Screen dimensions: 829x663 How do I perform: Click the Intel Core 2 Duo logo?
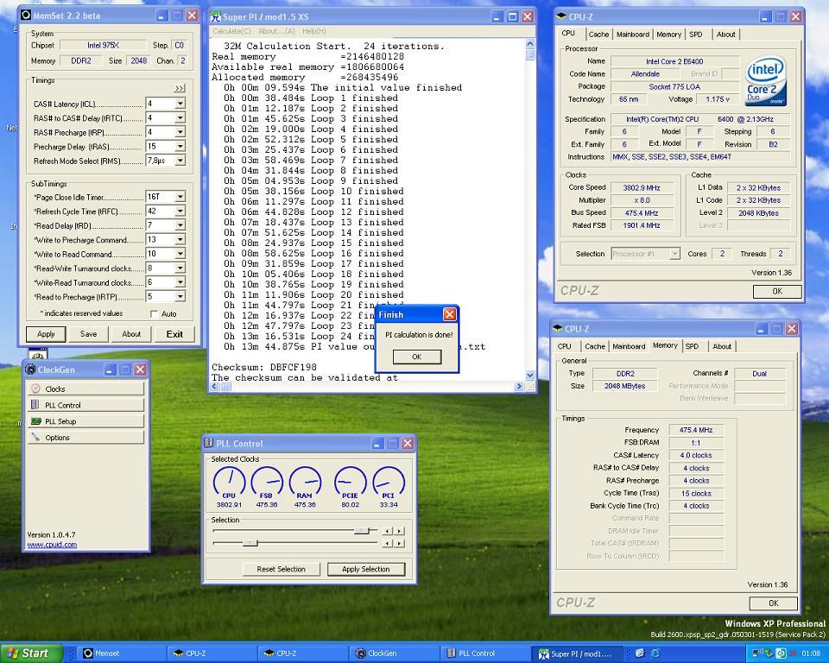tap(765, 82)
